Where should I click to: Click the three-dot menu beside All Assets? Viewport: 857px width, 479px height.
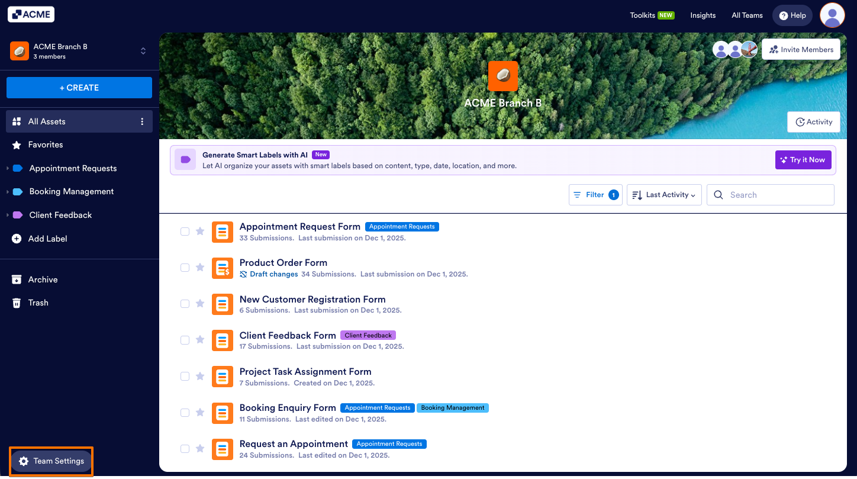point(142,121)
